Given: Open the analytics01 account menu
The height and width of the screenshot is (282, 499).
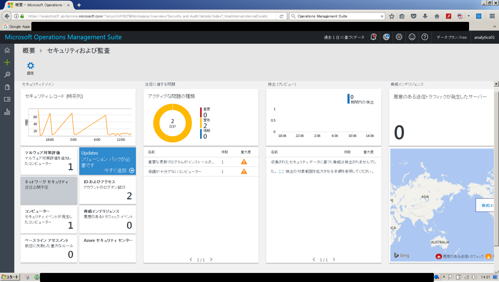Looking at the screenshot, I should click(x=484, y=37).
